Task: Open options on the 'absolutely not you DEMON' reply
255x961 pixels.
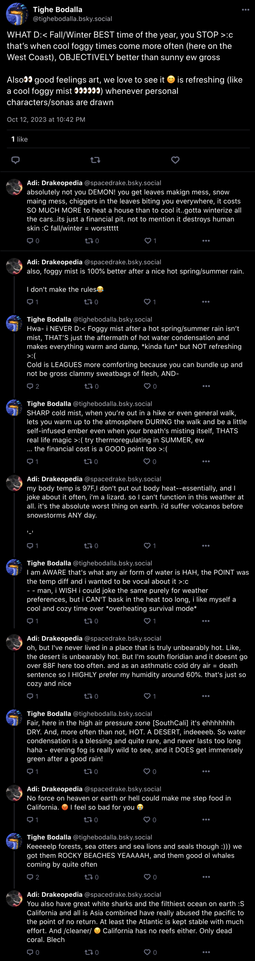Action: 206,241
